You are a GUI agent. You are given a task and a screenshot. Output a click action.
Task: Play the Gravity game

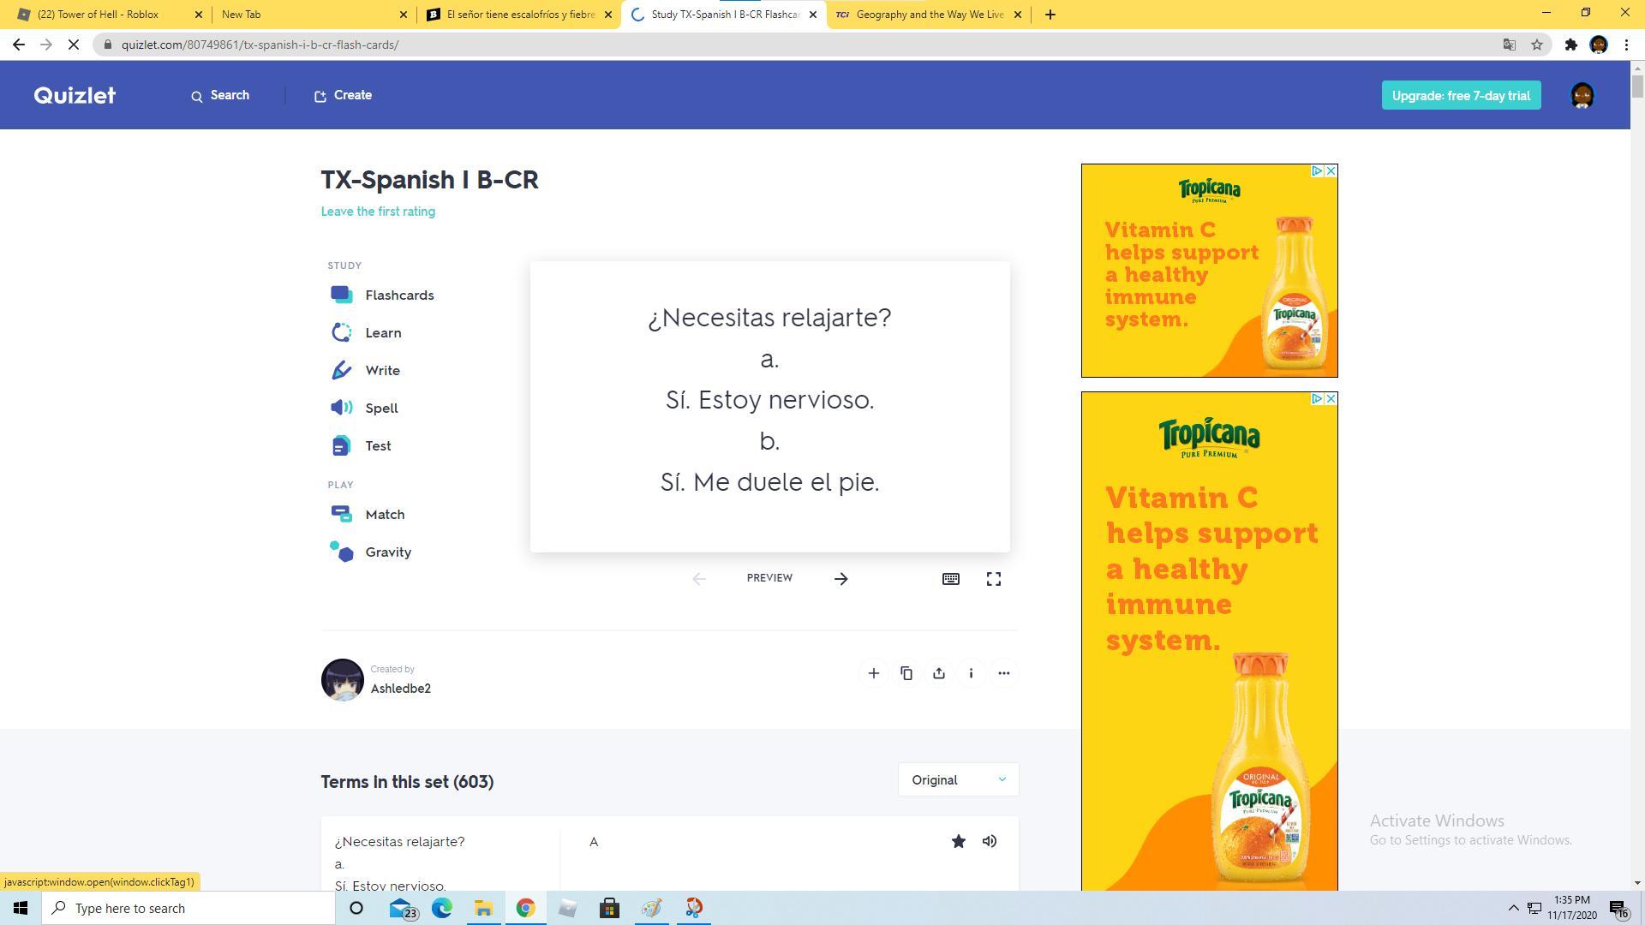(387, 552)
